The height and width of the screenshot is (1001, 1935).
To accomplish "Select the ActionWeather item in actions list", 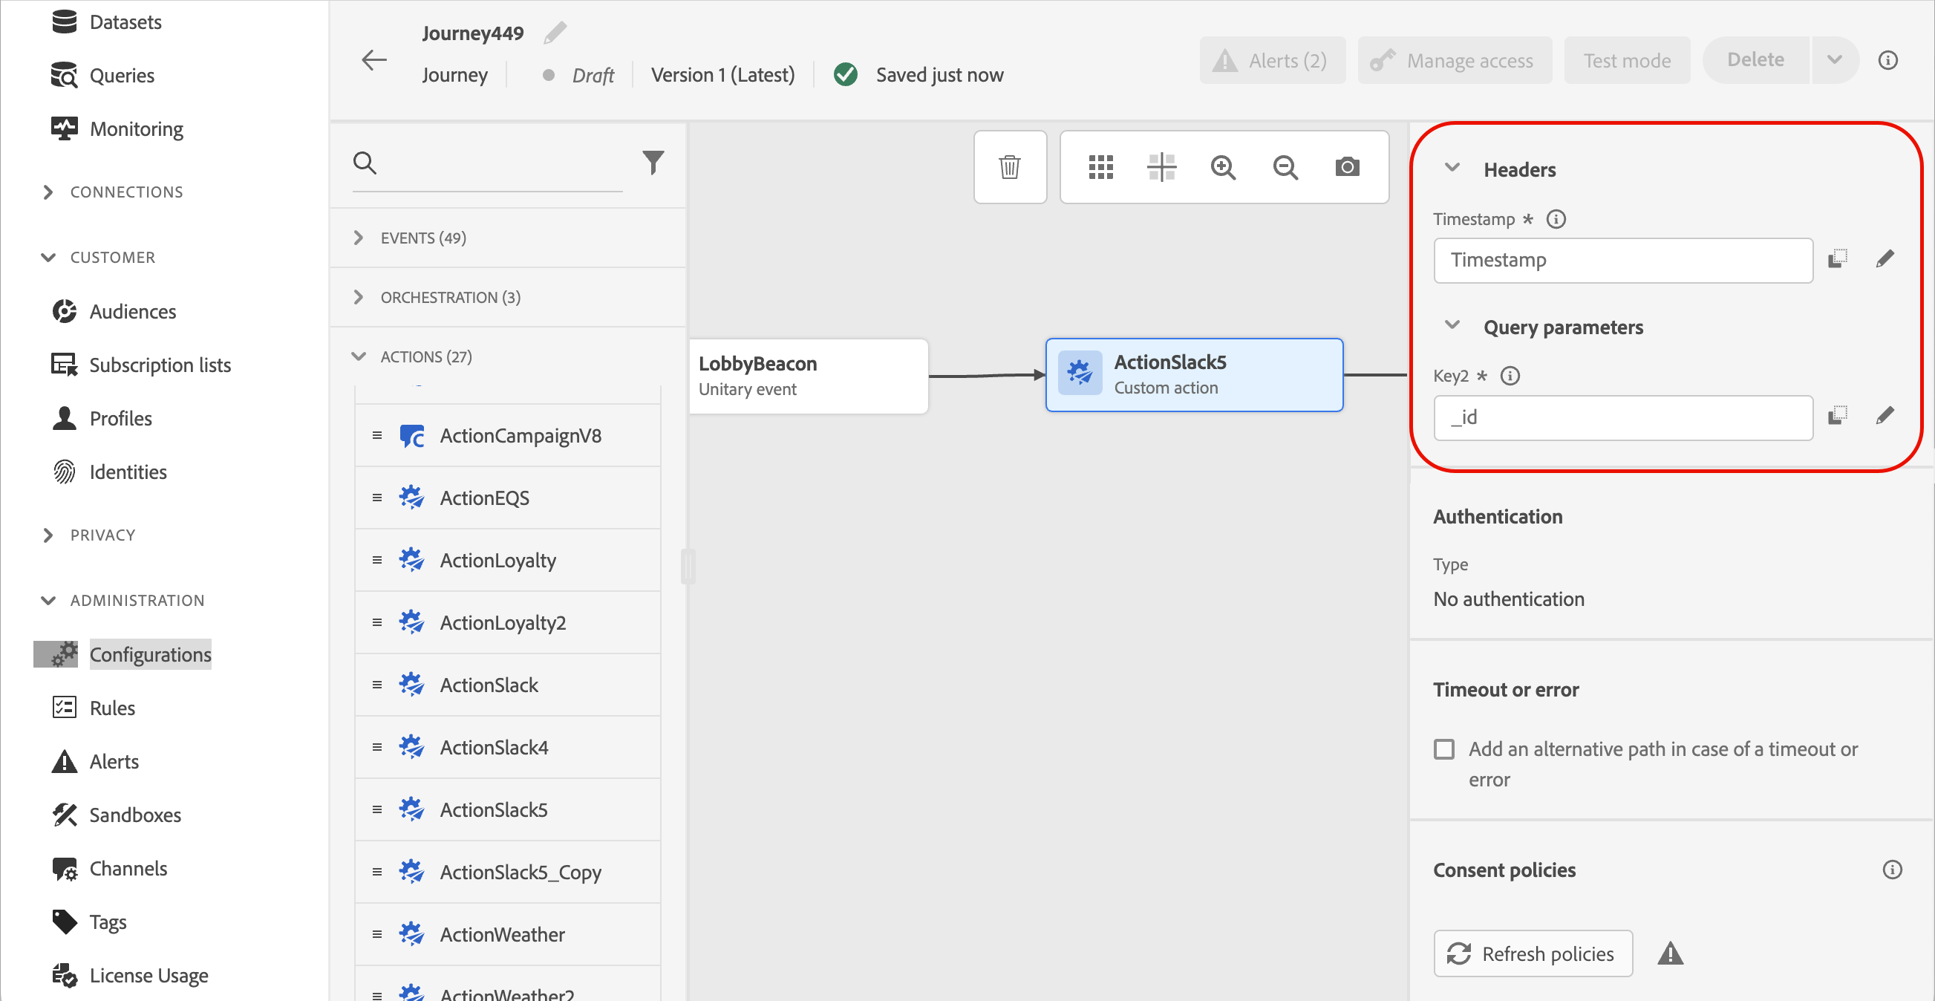I will click(502, 934).
